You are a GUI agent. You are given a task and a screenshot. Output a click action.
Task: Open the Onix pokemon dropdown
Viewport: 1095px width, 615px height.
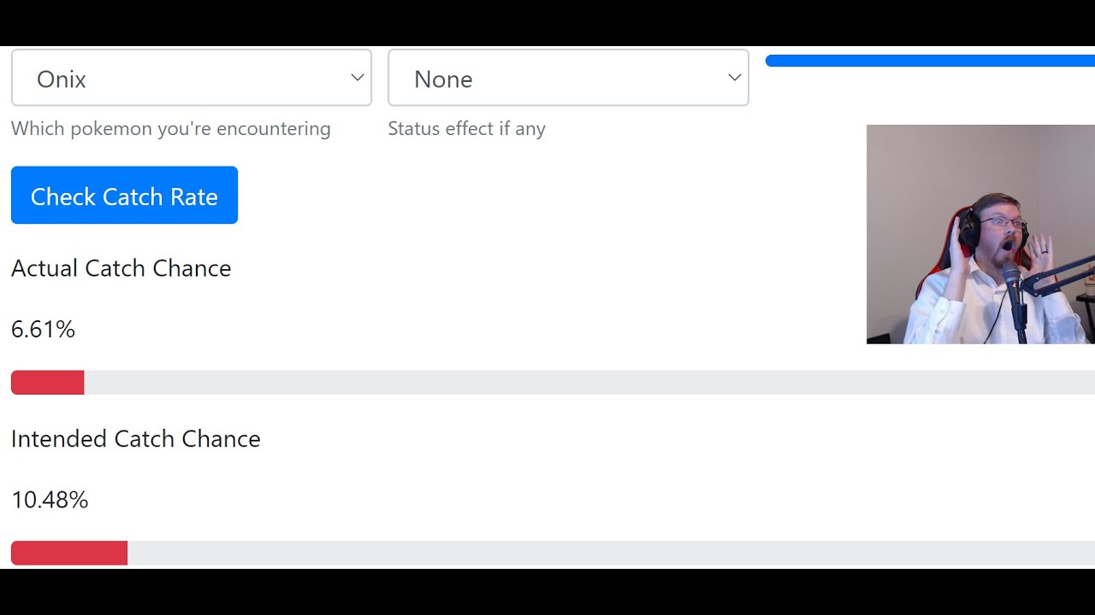coord(192,78)
